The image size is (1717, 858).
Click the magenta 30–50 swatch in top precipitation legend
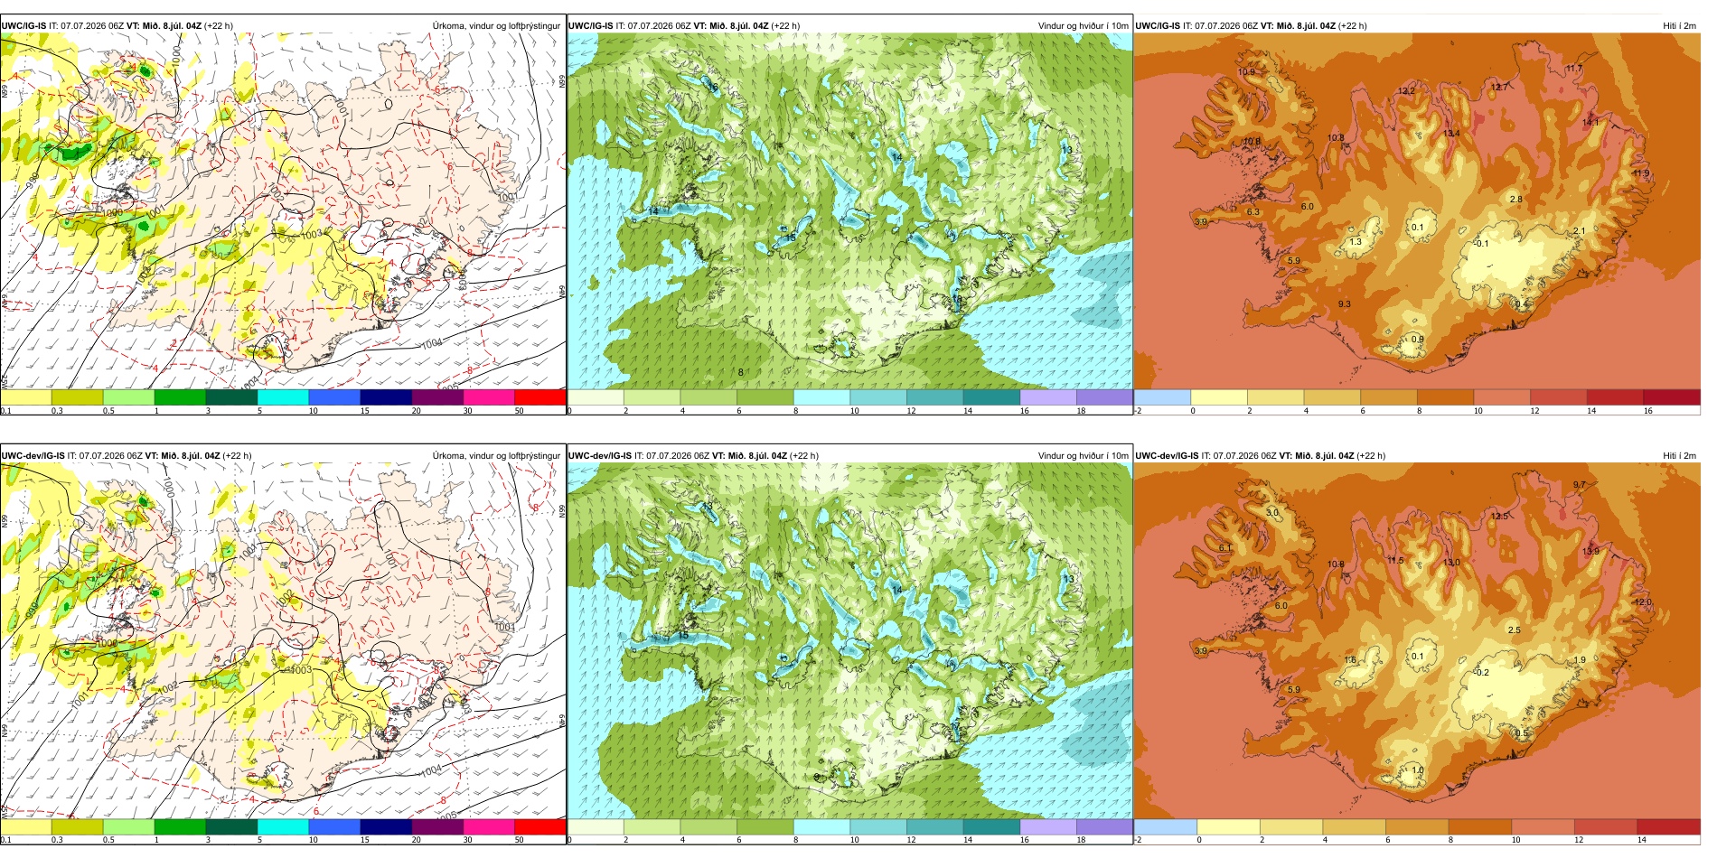coord(489,397)
